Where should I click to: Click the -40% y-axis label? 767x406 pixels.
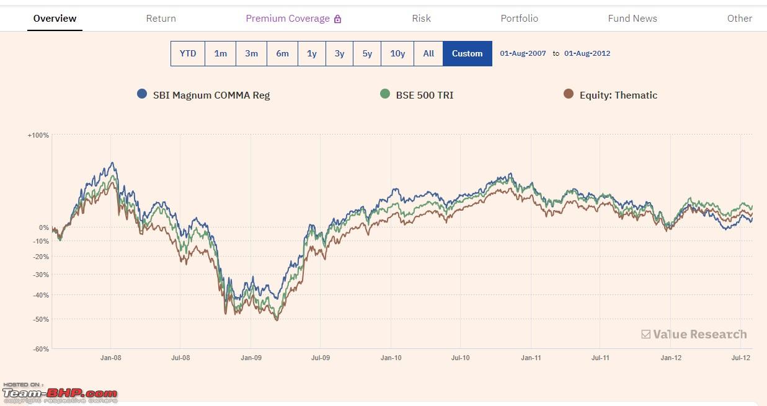coord(41,295)
